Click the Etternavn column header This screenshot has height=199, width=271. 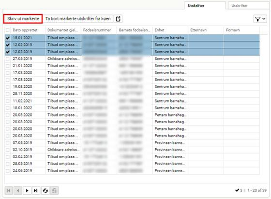tap(206, 30)
